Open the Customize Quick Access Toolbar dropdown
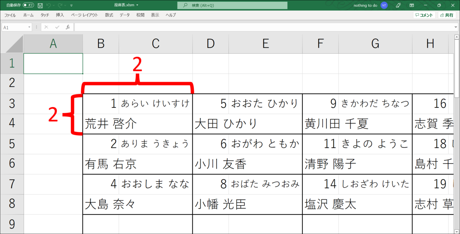This screenshot has width=460, height=234. pyautogui.click(x=72, y=5)
